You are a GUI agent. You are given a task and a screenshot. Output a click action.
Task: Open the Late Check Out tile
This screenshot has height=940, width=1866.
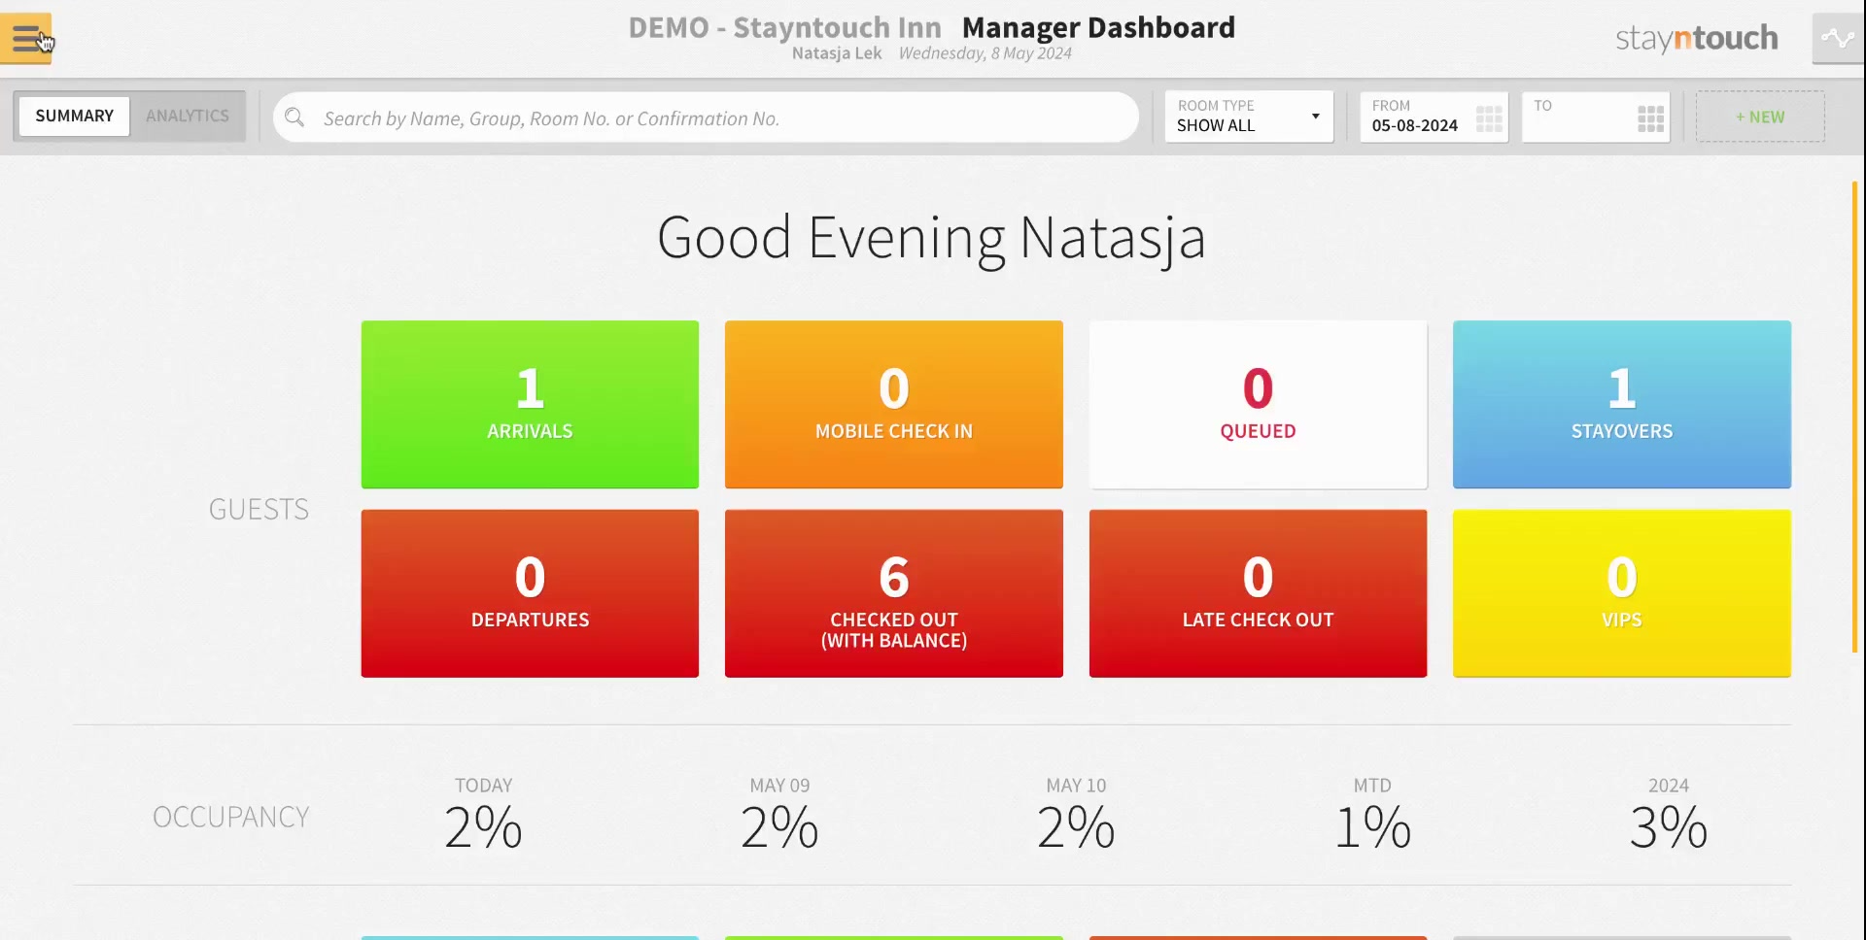pos(1259,593)
